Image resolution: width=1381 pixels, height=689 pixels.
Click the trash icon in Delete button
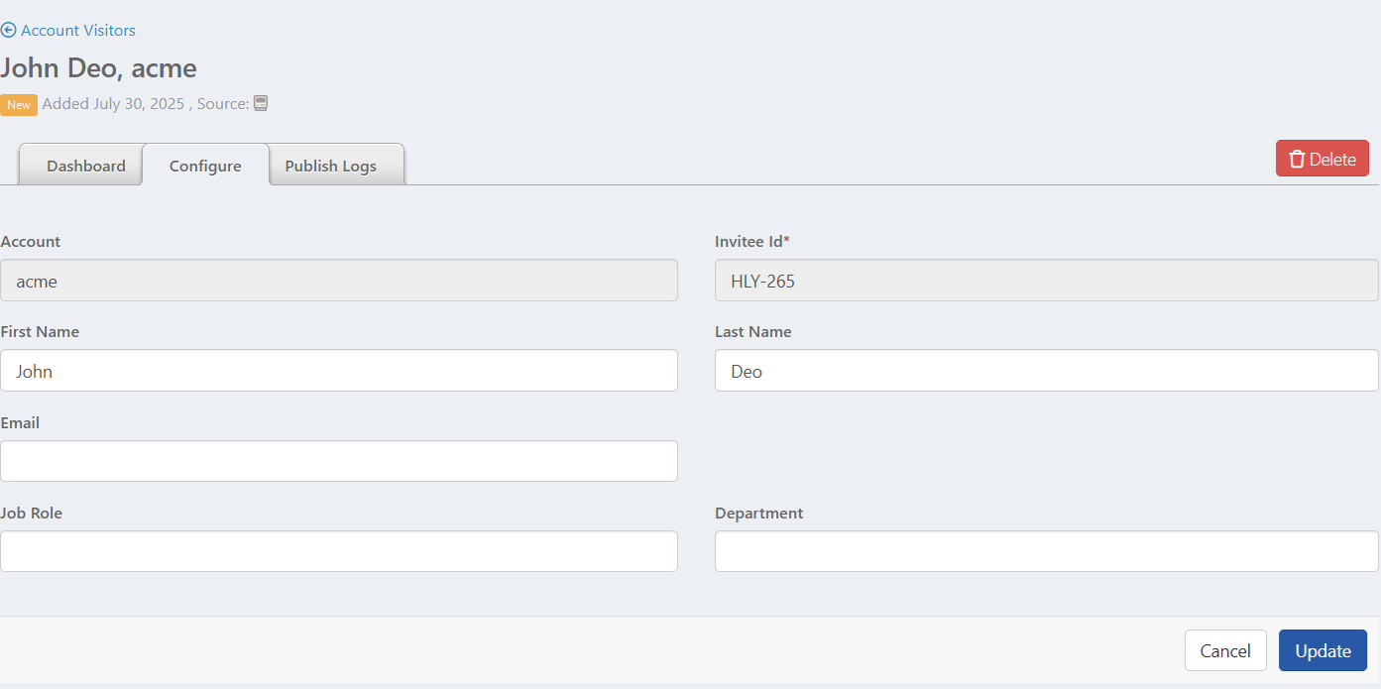pos(1297,160)
